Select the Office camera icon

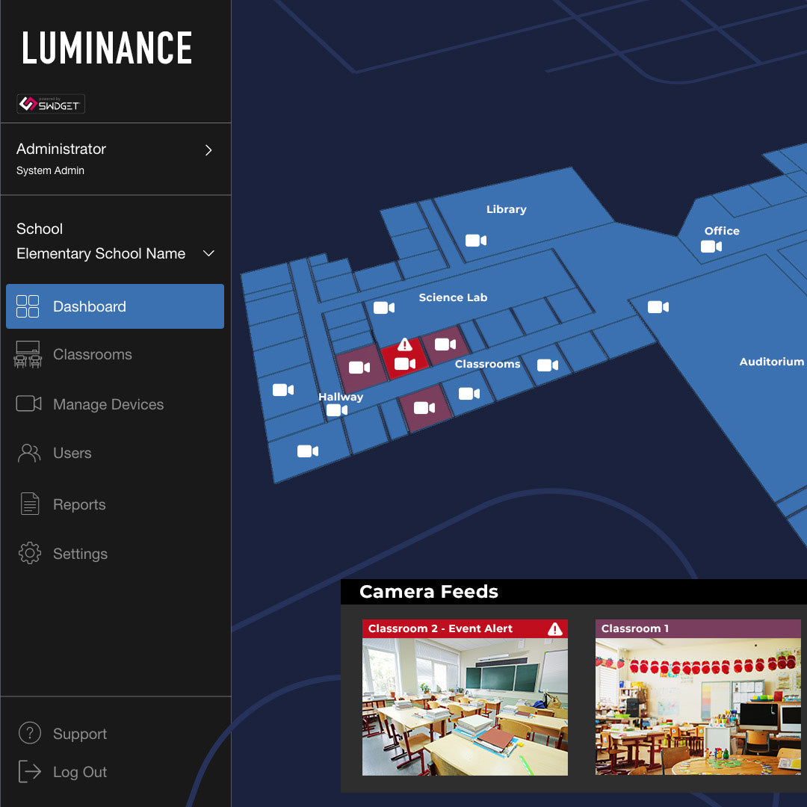[x=711, y=247]
